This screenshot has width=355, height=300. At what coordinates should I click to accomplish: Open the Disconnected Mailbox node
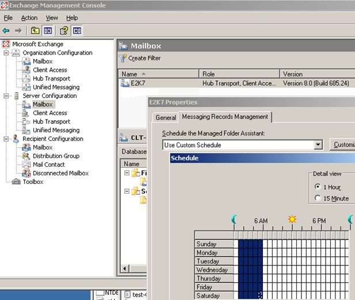click(x=60, y=173)
